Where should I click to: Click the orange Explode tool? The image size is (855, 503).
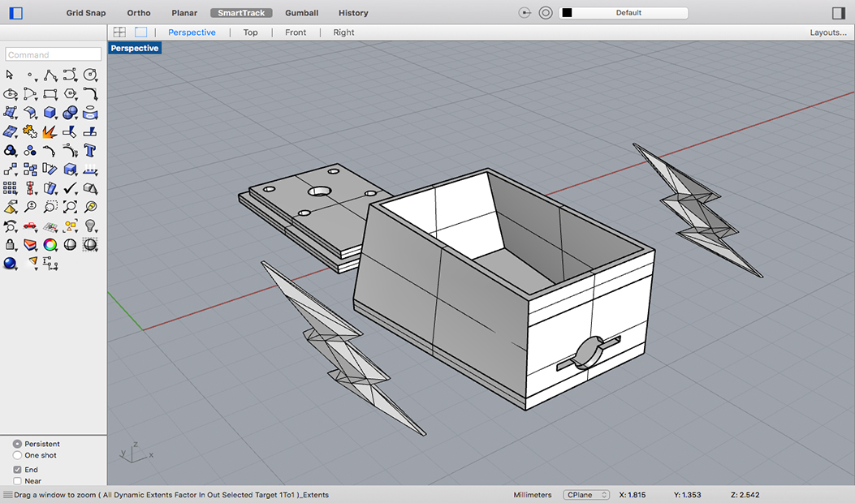coord(50,132)
